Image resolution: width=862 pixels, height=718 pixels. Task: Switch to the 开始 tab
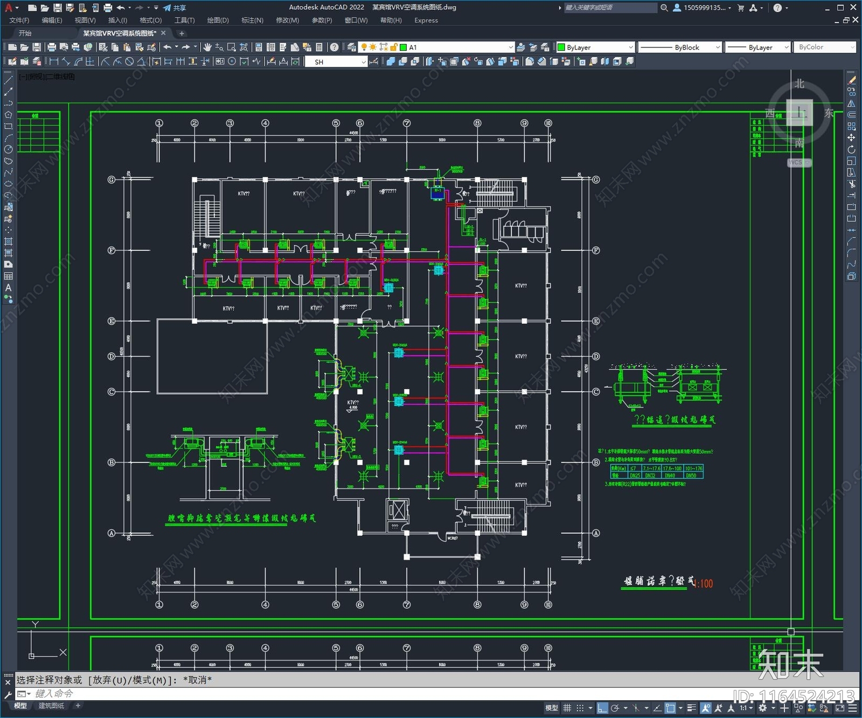click(x=25, y=33)
